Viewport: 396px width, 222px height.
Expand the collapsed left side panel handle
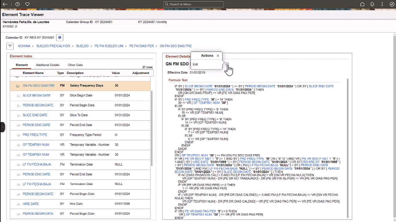2,127
